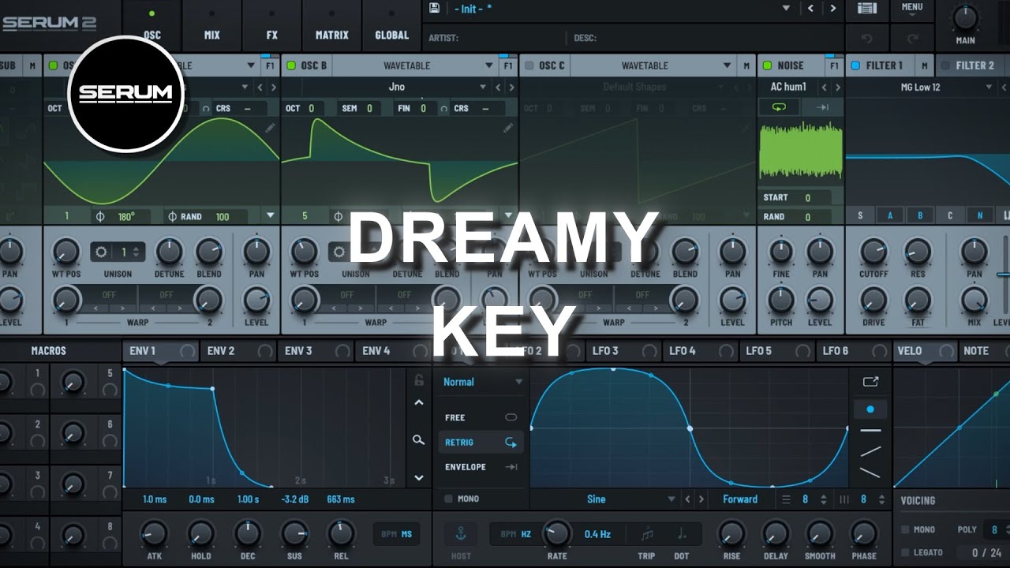Click OSC B F1 routing button

pyautogui.click(x=507, y=65)
